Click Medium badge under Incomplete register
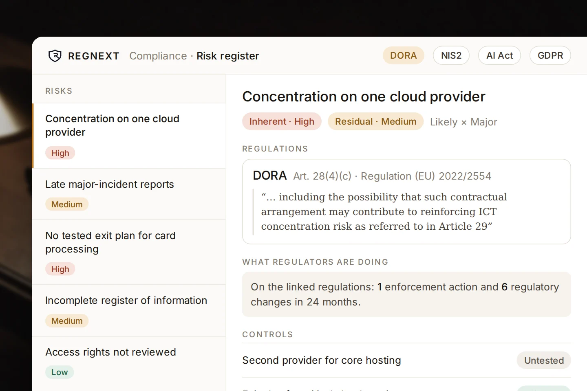 pyautogui.click(x=67, y=321)
